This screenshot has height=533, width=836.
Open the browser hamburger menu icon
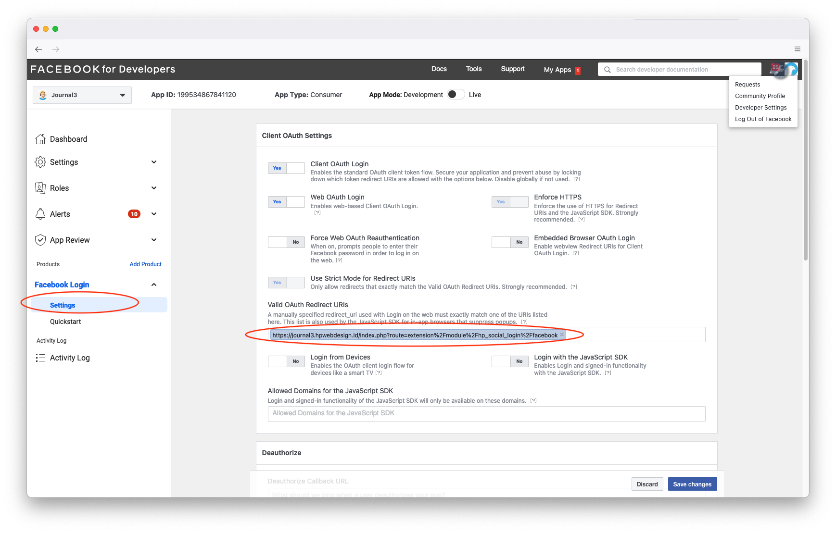797,49
